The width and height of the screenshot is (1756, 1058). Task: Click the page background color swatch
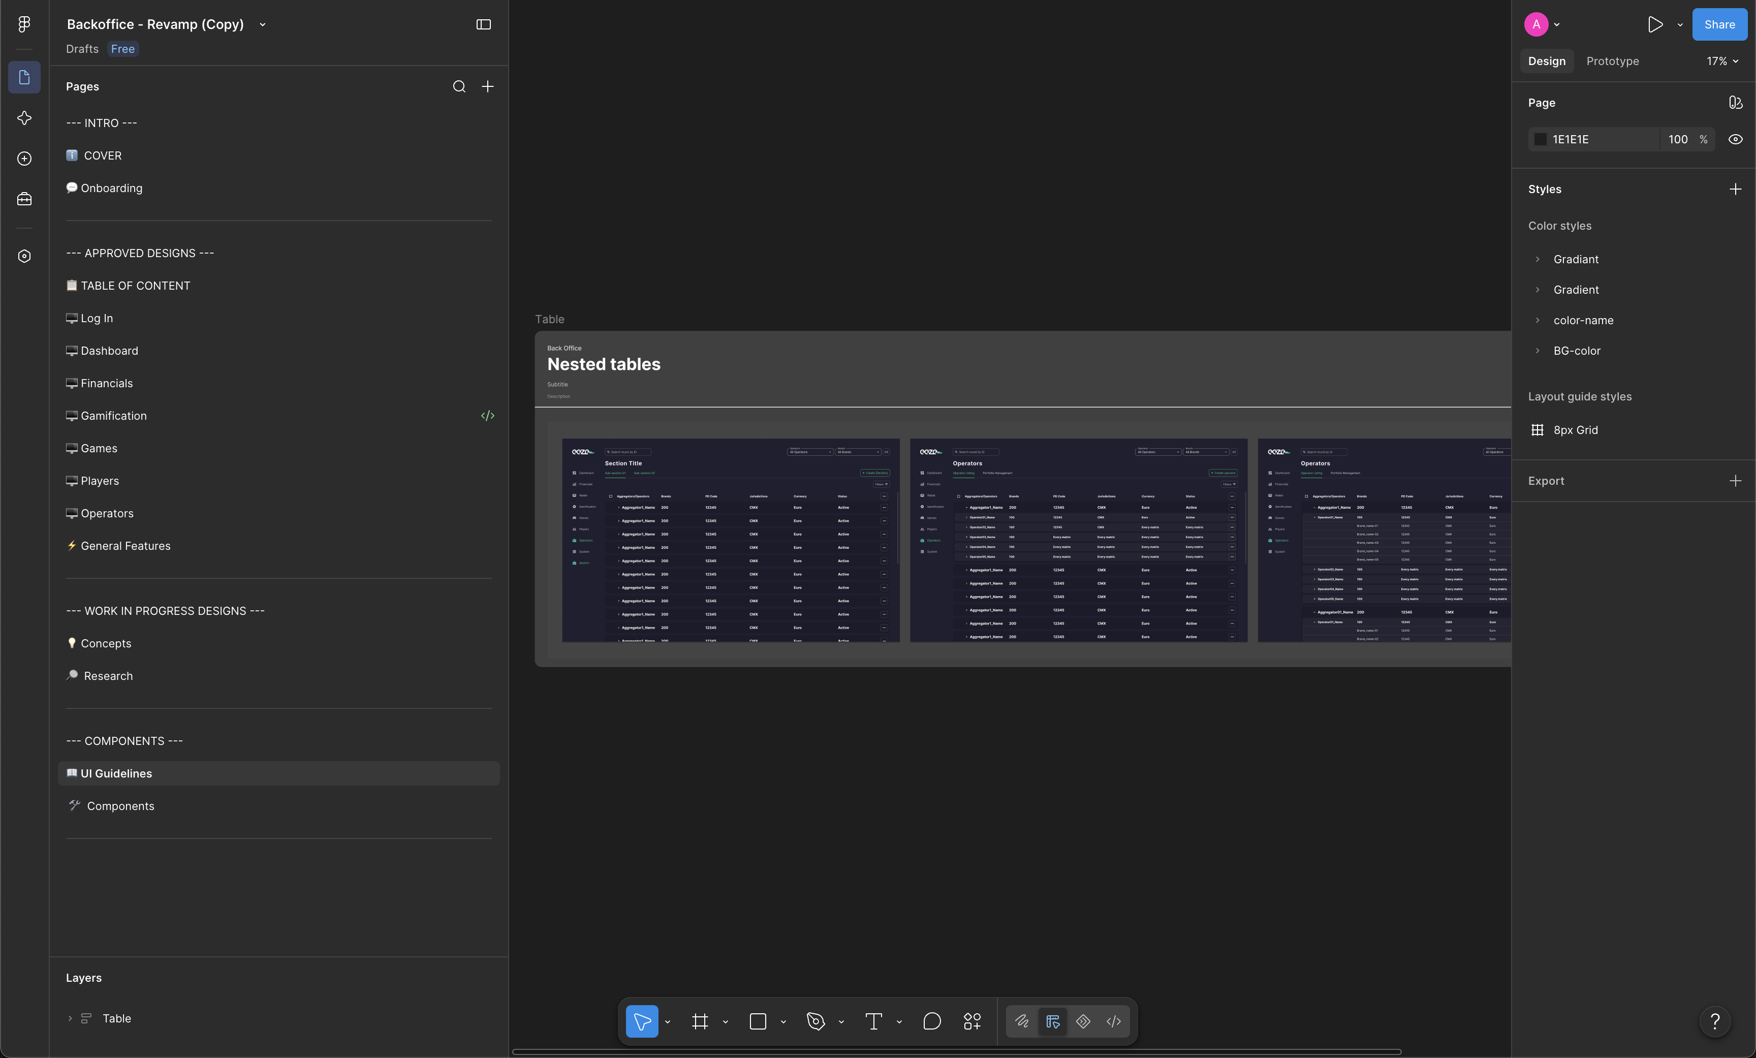(x=1540, y=139)
